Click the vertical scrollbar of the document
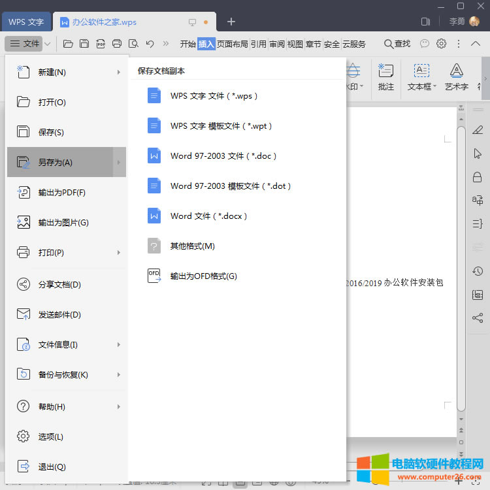 tap(461, 261)
